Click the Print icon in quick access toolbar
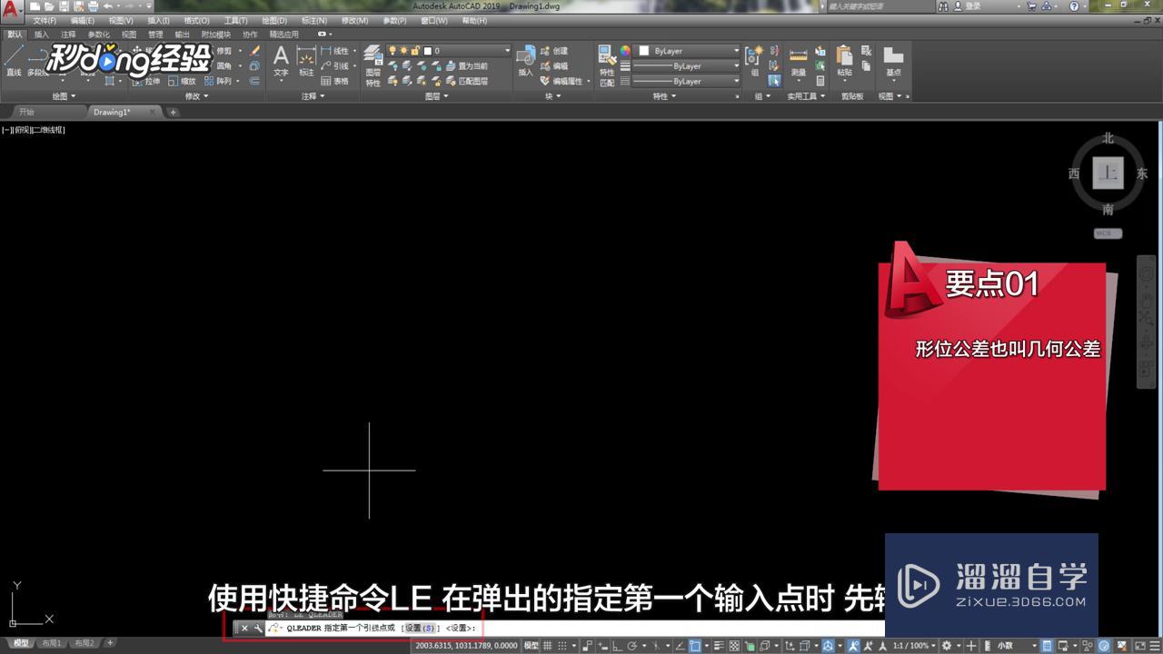Image resolution: width=1163 pixels, height=654 pixels. coord(93,6)
